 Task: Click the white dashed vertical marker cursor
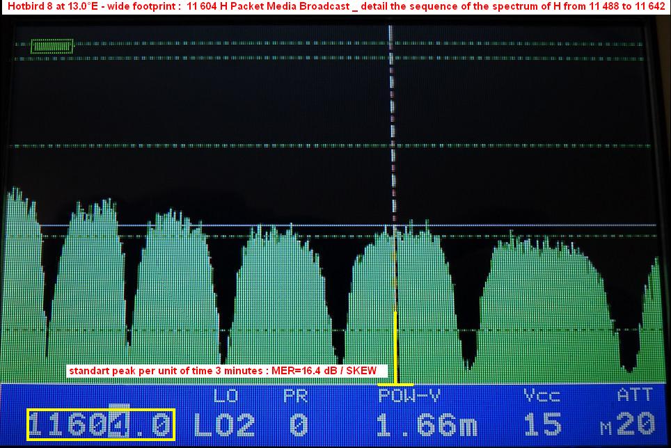[391, 125]
